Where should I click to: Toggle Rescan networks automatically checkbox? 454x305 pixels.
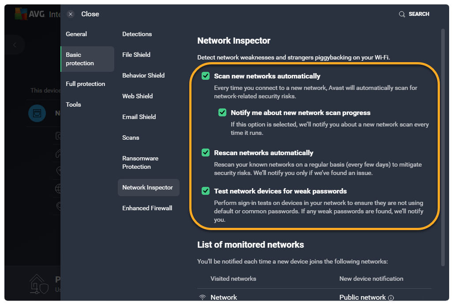pyautogui.click(x=206, y=152)
